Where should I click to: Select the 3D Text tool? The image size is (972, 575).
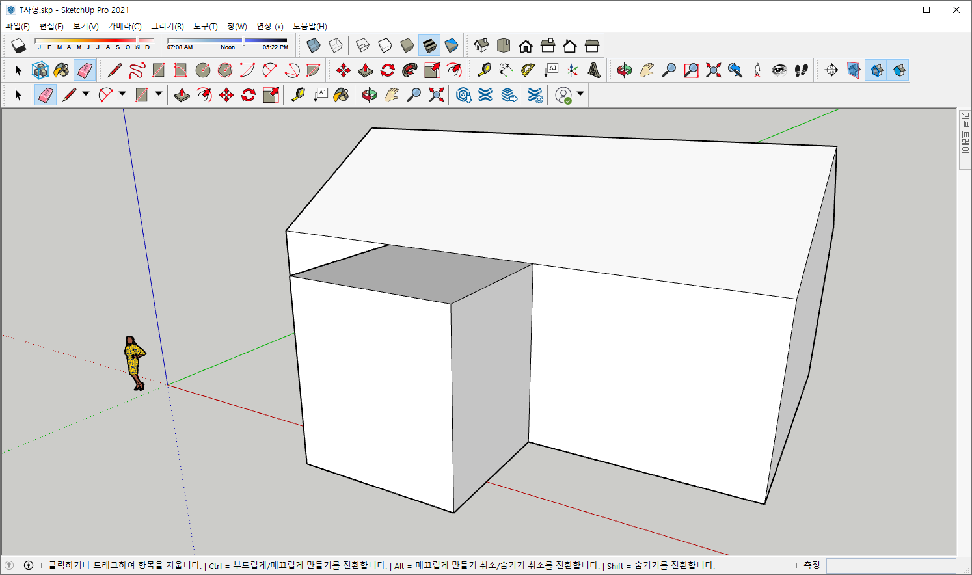(x=595, y=70)
